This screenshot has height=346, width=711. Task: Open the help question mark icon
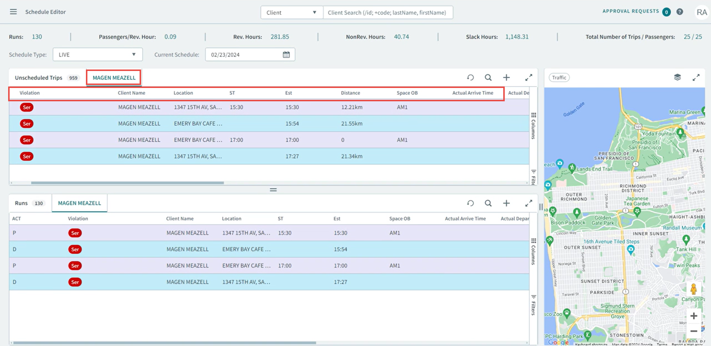click(680, 11)
